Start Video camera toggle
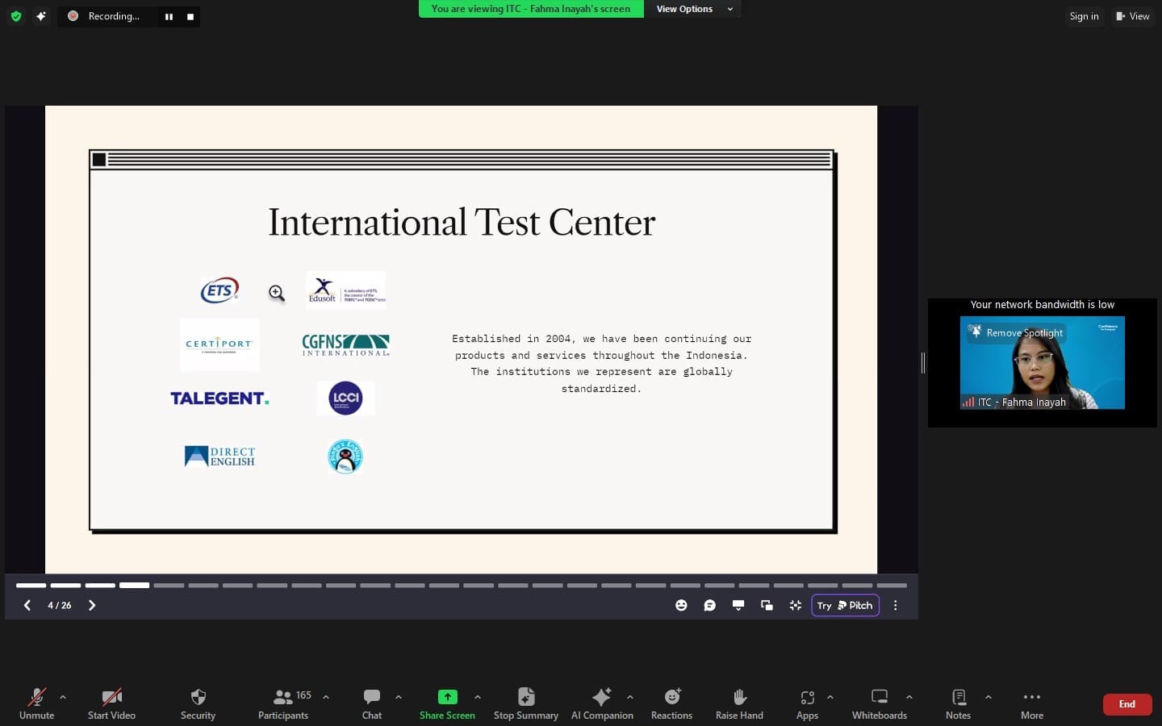This screenshot has height=726, width=1162. pos(111,703)
